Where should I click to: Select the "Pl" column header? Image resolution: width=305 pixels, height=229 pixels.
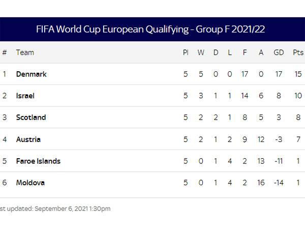coord(186,52)
